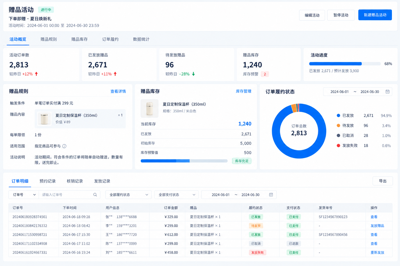Click green down arrow next to -28%

tap(193, 74)
